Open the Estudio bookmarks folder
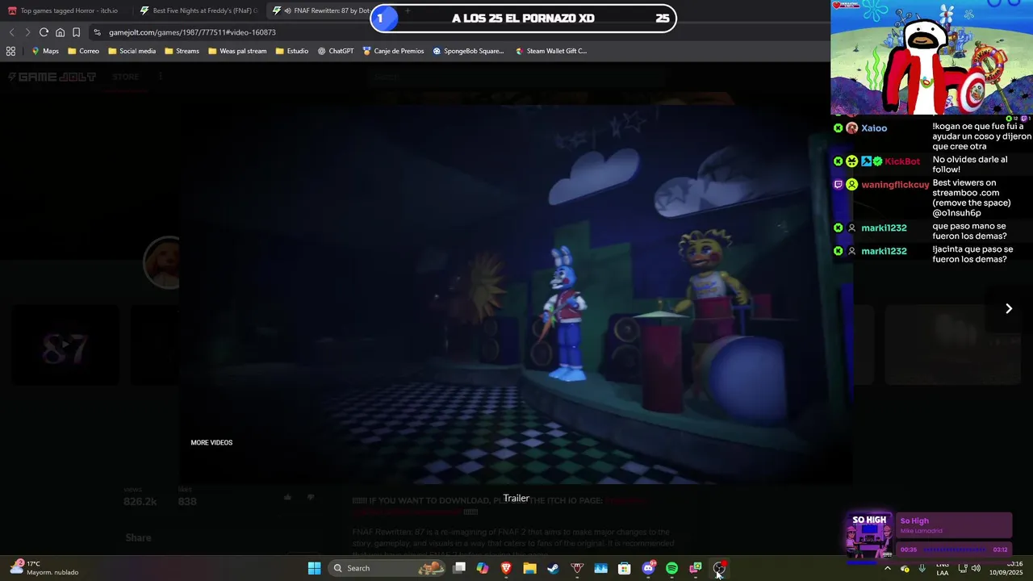Viewport: 1033px width, 581px height. pos(291,51)
